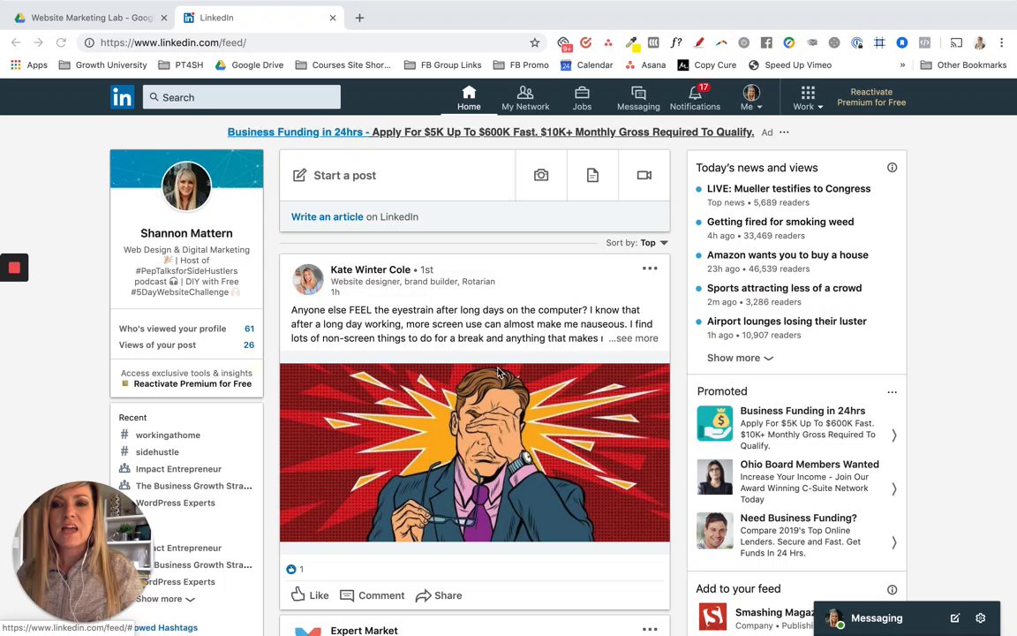Open Messaging settings gear icon
The height and width of the screenshot is (636, 1017).
tap(980, 617)
